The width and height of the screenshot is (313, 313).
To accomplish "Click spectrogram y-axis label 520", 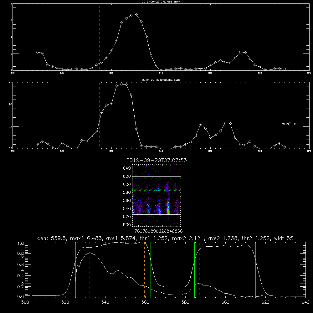I will point(127,217).
